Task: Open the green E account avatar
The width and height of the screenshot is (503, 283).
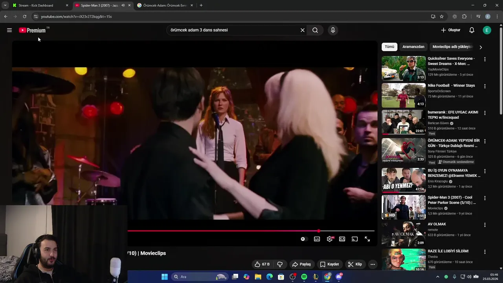Action: [487, 30]
